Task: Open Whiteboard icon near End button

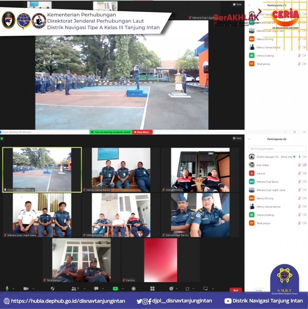Action: tap(205, 289)
